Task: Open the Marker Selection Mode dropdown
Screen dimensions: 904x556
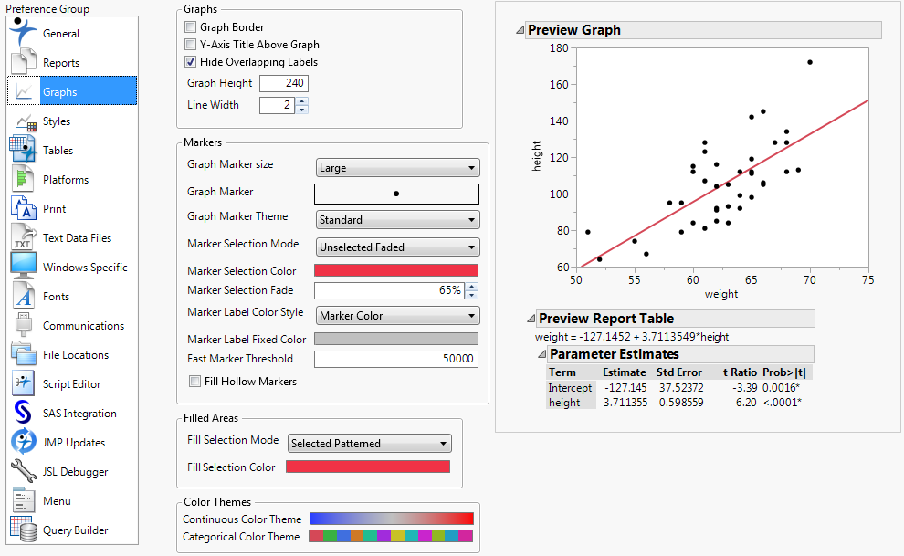Action: click(x=398, y=247)
